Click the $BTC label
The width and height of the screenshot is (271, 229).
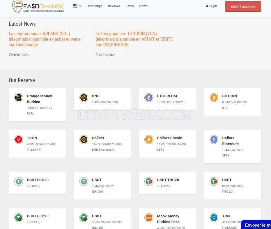click(161, 150)
